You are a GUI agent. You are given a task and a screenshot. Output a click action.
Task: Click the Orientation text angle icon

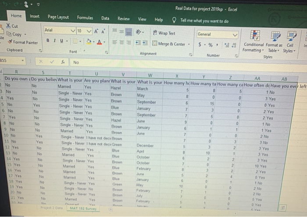pos(139,32)
